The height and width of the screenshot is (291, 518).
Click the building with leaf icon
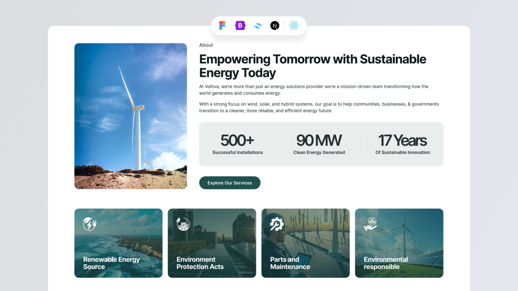[x=183, y=224]
